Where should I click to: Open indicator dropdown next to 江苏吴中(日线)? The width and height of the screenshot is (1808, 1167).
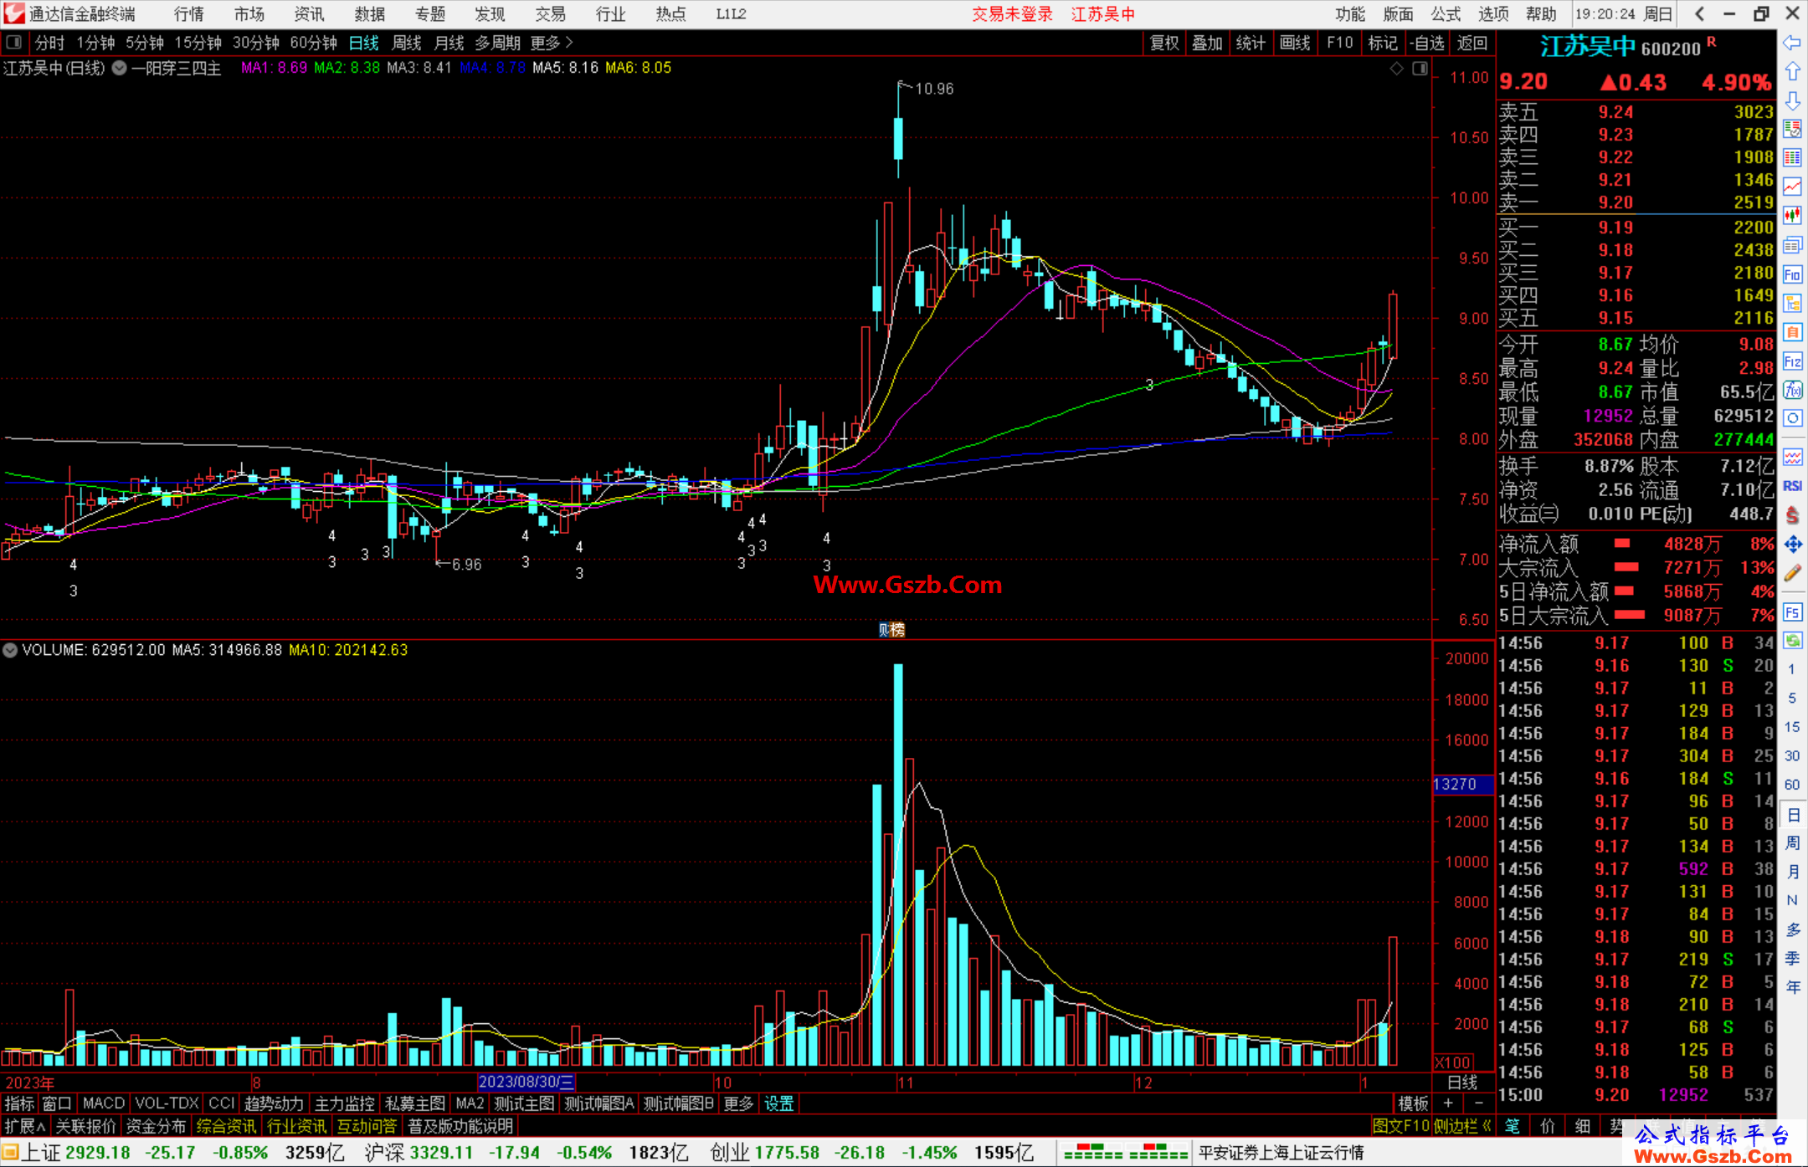click(120, 69)
